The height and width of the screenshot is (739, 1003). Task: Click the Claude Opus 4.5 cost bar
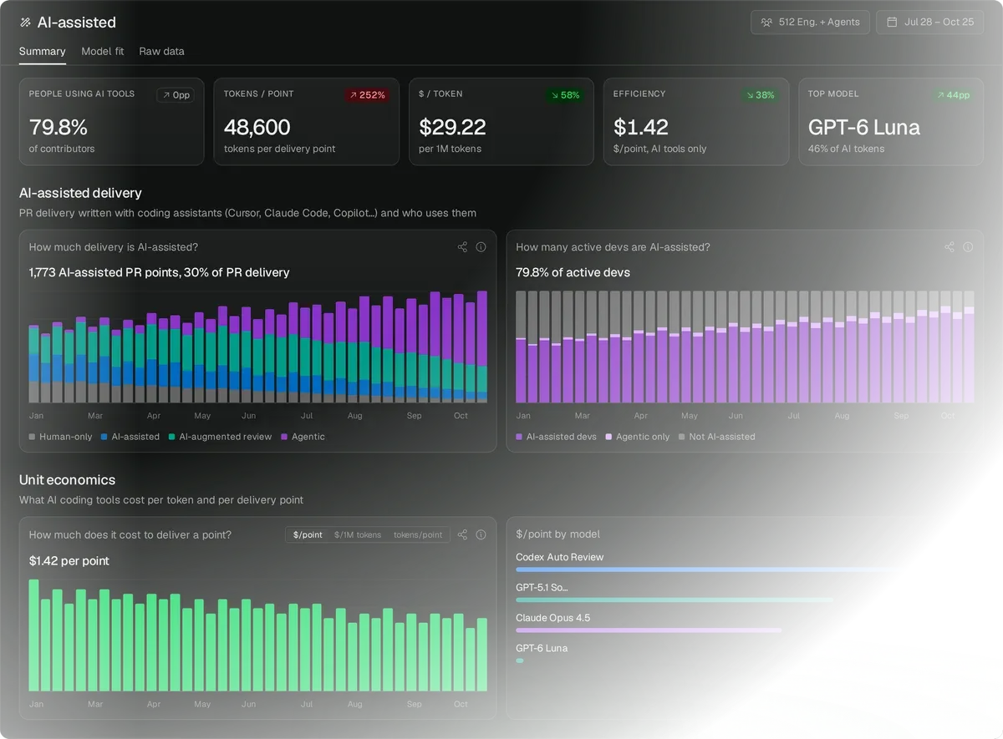click(x=649, y=630)
